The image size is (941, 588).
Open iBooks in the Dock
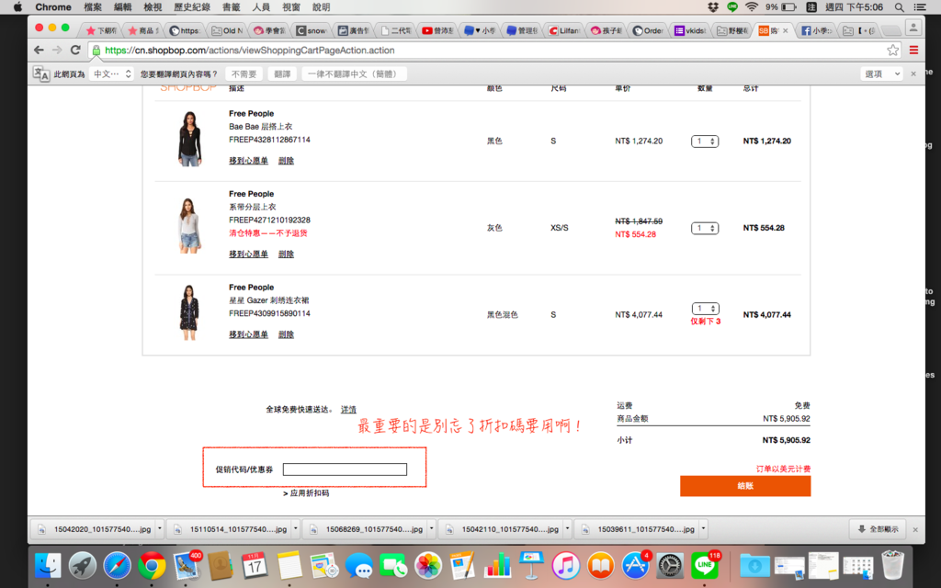point(601,565)
